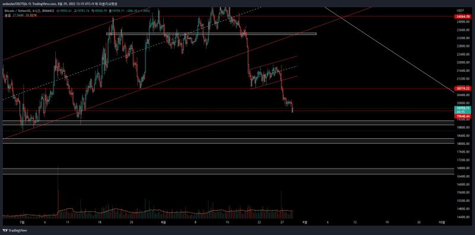Click the 22 date label on time axis
475x235 pixels.
[259, 222]
